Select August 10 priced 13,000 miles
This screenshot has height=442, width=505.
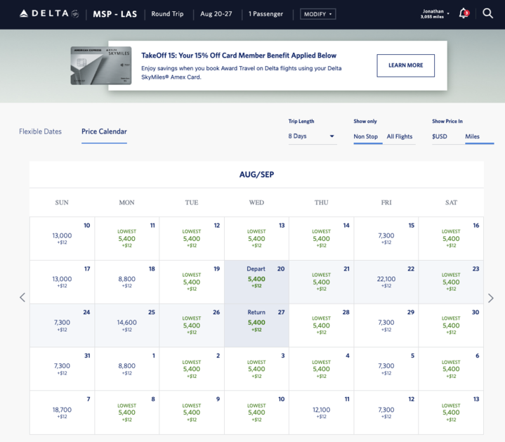(62, 238)
